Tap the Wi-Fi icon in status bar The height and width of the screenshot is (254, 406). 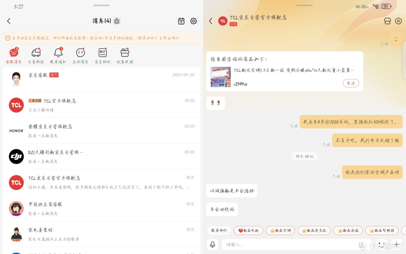pyautogui.click(x=376, y=6)
